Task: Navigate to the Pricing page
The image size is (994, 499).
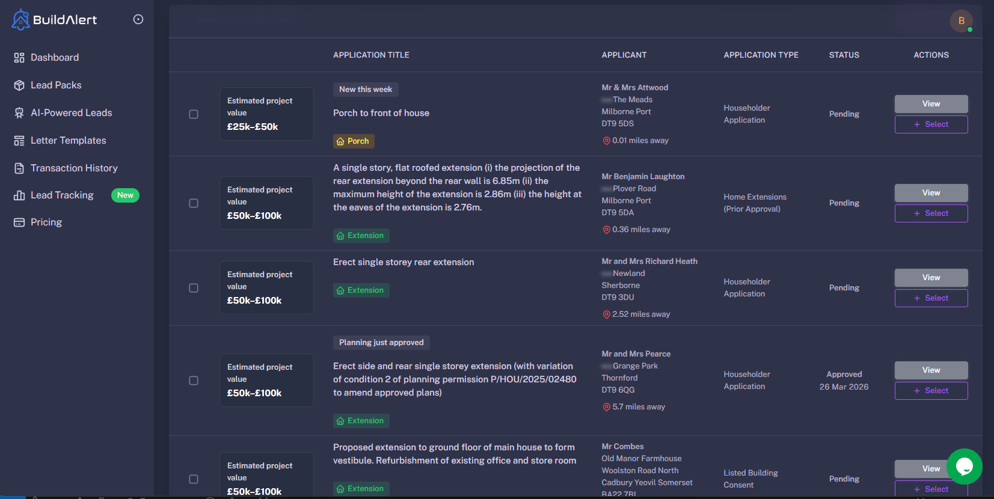Action: (46, 222)
